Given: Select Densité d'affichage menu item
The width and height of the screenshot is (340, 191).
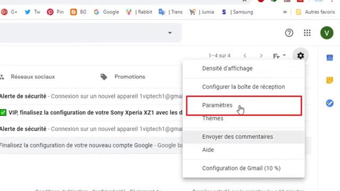Looking at the screenshot, I should [244, 68].
